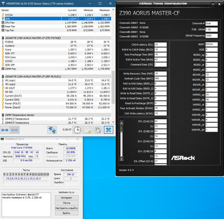Image resolution: width=224 pixels, height=219 pixels.
Task: Click the clock reset timer icon
Action: tap(77, 130)
